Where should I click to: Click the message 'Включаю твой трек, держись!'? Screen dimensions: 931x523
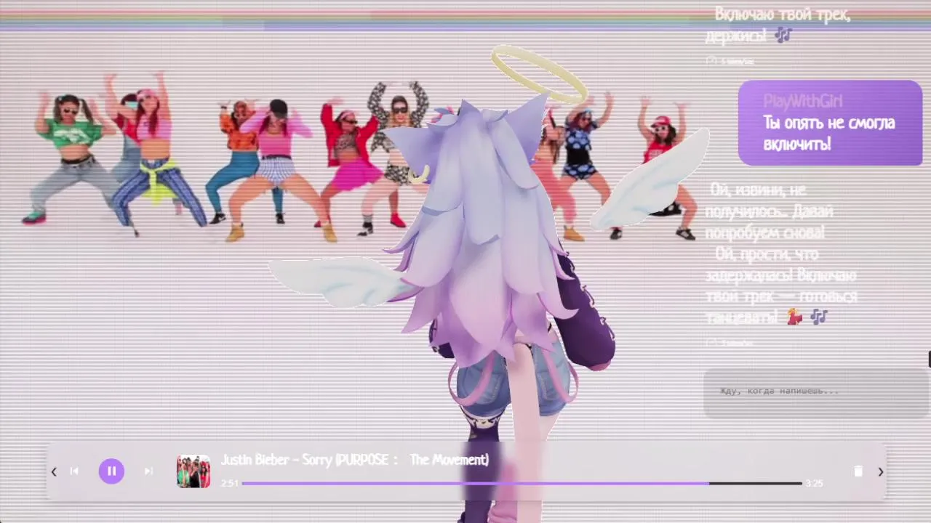click(x=778, y=24)
